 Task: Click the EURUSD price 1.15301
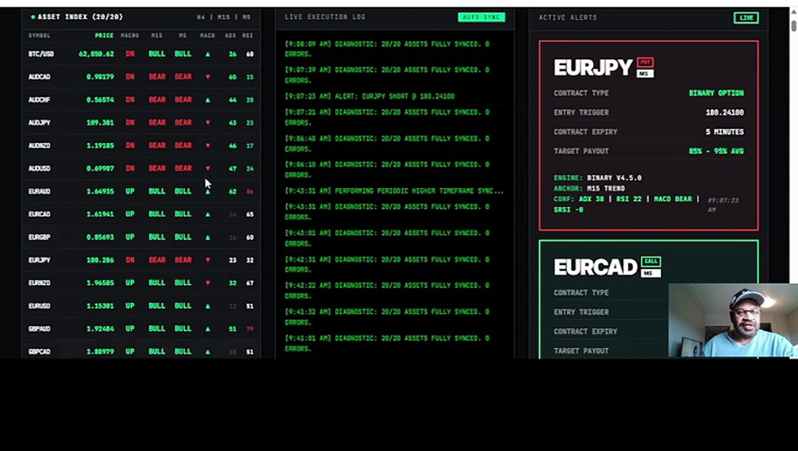[100, 306]
